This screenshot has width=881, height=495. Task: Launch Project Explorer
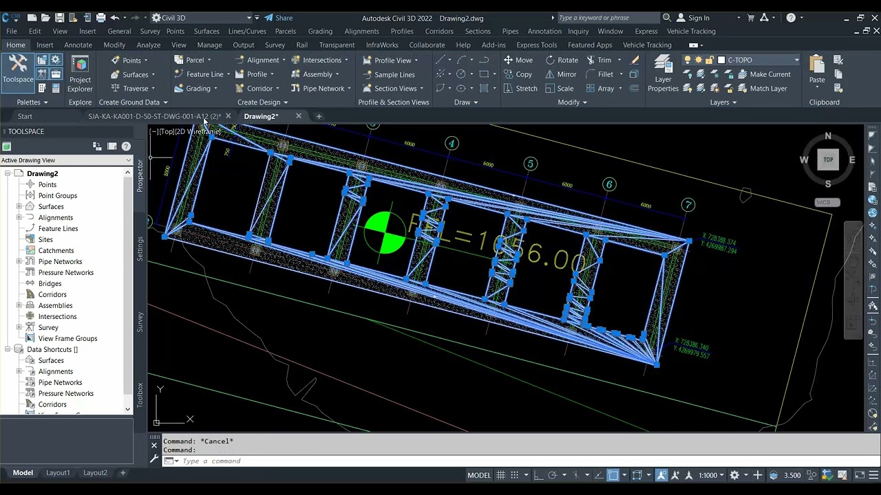pyautogui.click(x=80, y=74)
